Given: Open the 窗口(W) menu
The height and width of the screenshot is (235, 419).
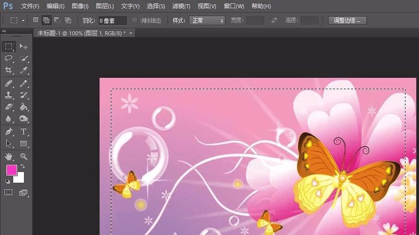Looking at the screenshot, I should click(x=234, y=6).
